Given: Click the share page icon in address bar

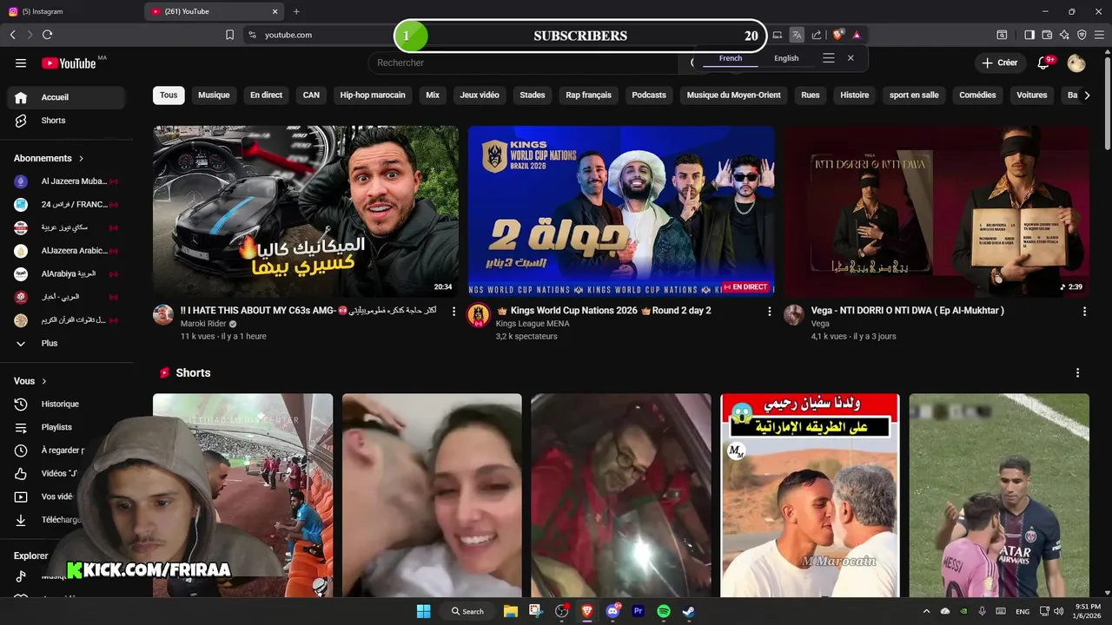Looking at the screenshot, I should 817,35.
